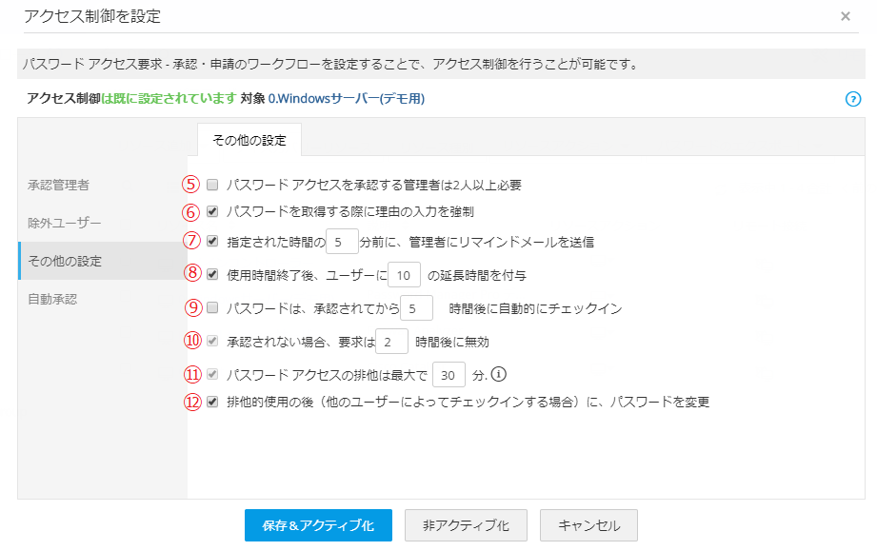877x551 pixels.
Task: Uncheck the force reason input checkbox
Action: tap(212, 212)
